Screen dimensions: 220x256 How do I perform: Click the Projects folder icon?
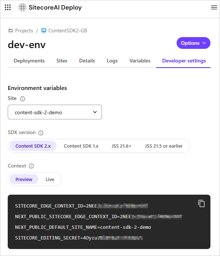coord(11,30)
